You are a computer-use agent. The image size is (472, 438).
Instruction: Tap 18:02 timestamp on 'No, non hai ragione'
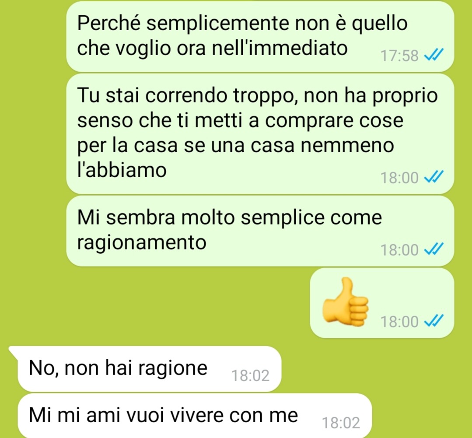point(250,376)
